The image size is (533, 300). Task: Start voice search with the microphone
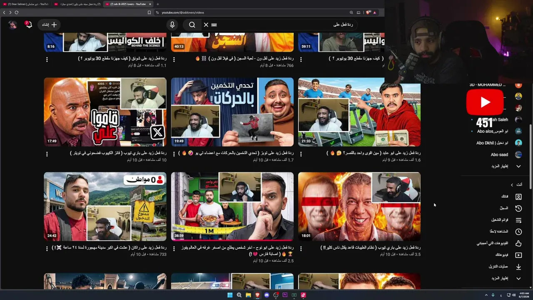coord(172,25)
